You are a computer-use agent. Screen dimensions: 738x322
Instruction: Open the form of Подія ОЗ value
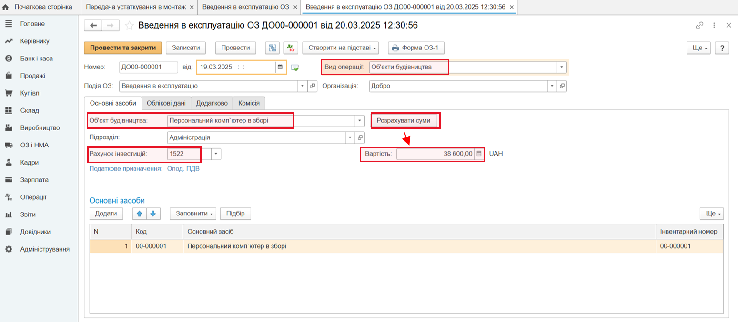pyautogui.click(x=313, y=86)
